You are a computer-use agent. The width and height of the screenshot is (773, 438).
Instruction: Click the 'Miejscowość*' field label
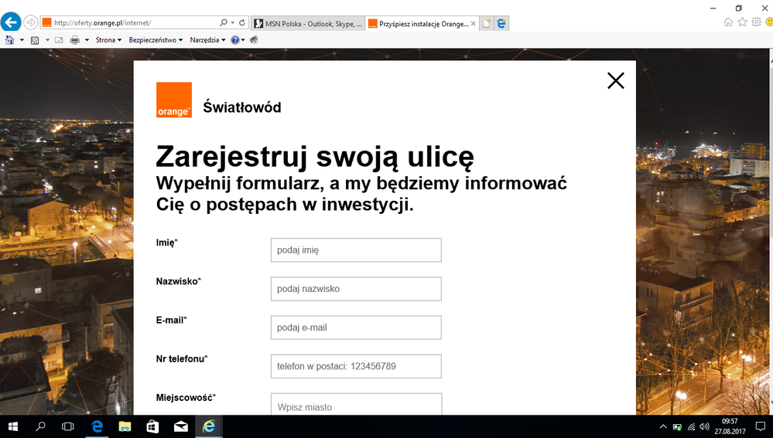[186, 398]
